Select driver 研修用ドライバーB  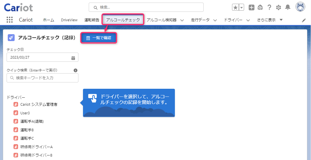[36, 155]
